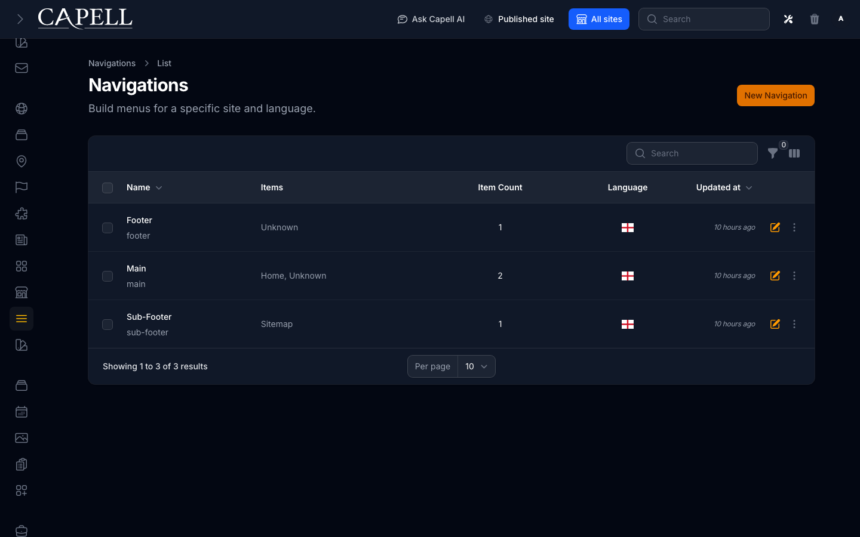Open the briefcase icon at sidebar bottom
The height and width of the screenshot is (537, 860).
[21, 530]
